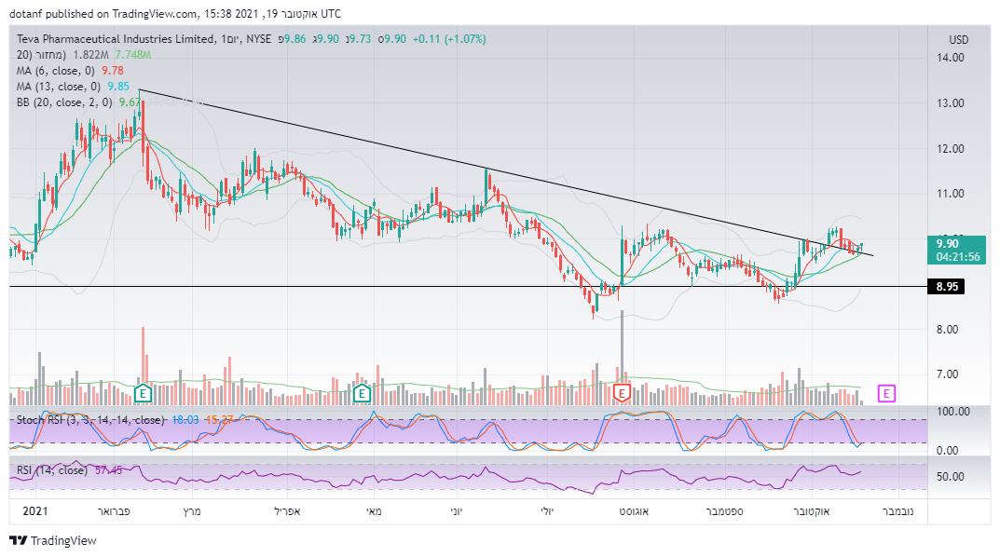Click the 12.00 price axis label

pyautogui.click(x=951, y=148)
